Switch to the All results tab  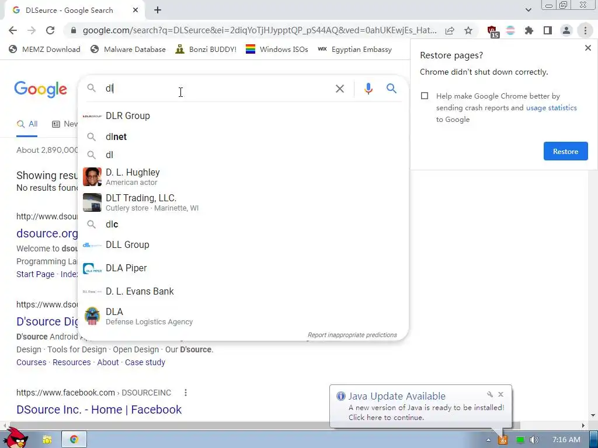(27, 124)
